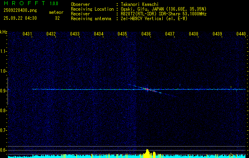This screenshot has width=249, height=158.
Task: Click the 0.8 kHz axis label
Action: 3,111
